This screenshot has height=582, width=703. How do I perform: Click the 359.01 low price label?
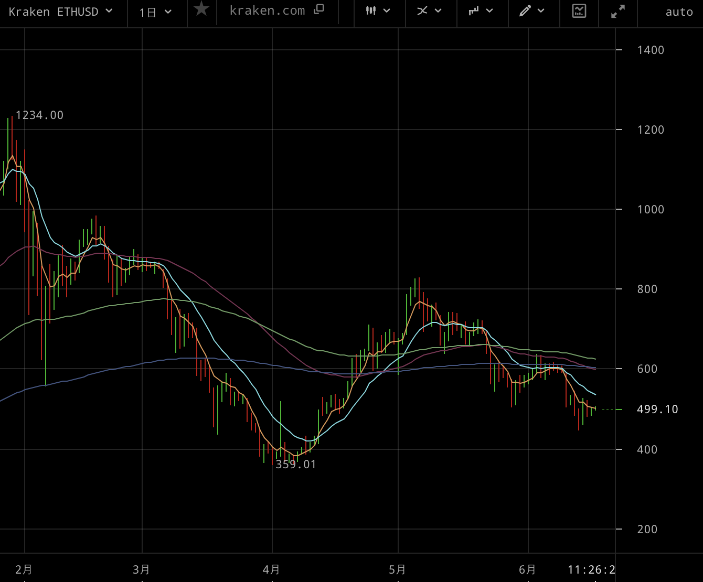pos(296,464)
